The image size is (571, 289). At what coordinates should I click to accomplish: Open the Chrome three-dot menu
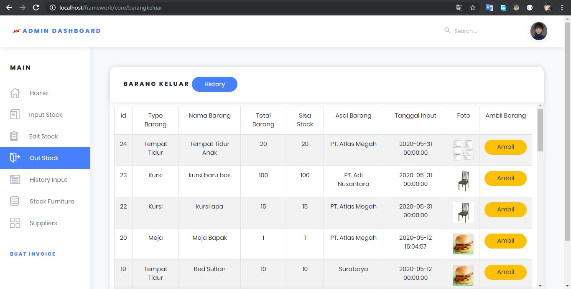tap(562, 8)
